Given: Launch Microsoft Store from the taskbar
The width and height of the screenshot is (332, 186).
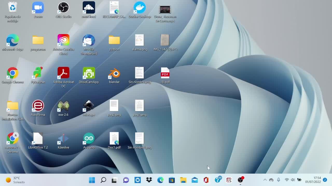Looking at the screenshot, I should point(172,180).
